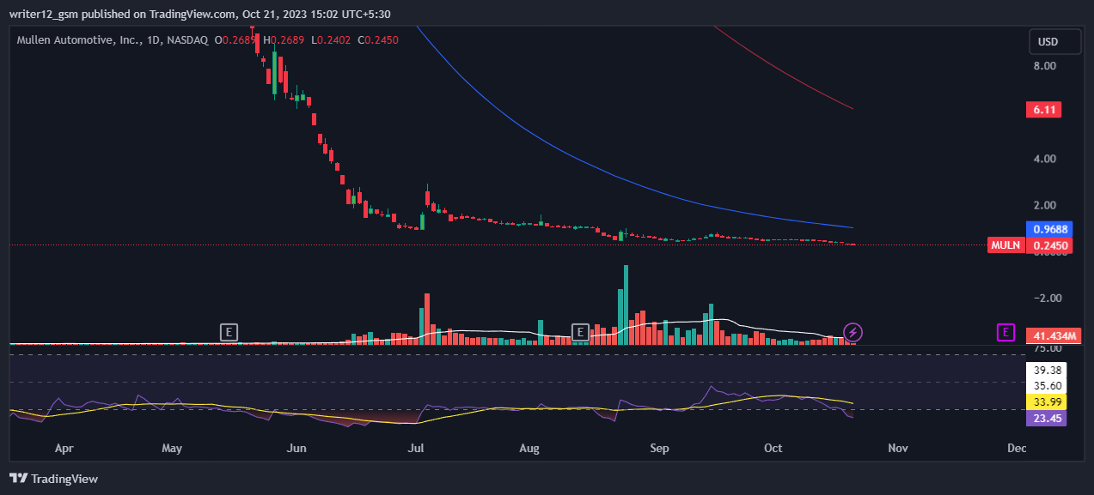
Task: Click the Nov label on time axis
Action: (897, 448)
